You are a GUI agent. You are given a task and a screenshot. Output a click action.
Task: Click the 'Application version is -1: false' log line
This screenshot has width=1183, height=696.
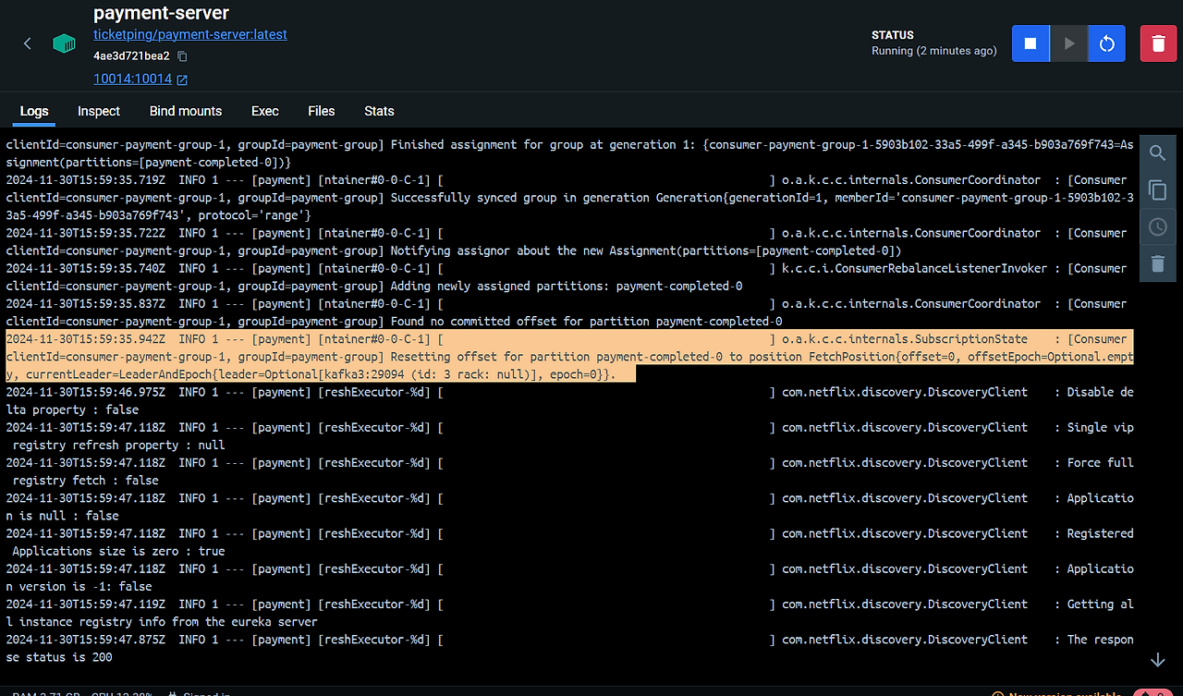569,578
